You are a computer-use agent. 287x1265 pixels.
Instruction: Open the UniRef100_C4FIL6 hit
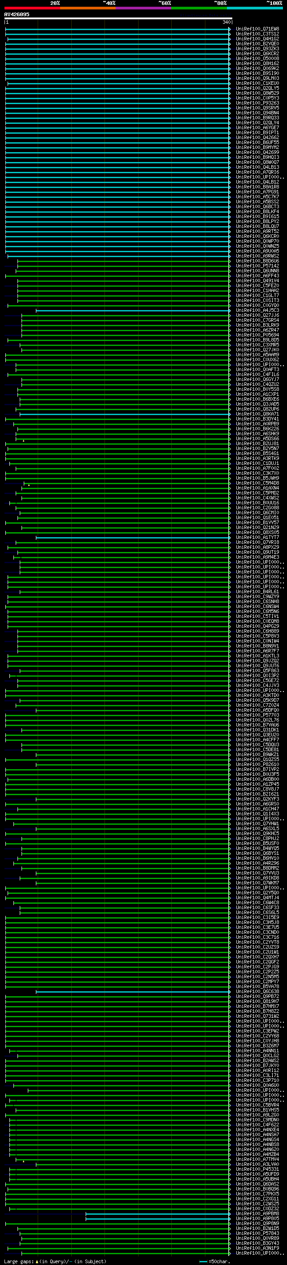257,374
